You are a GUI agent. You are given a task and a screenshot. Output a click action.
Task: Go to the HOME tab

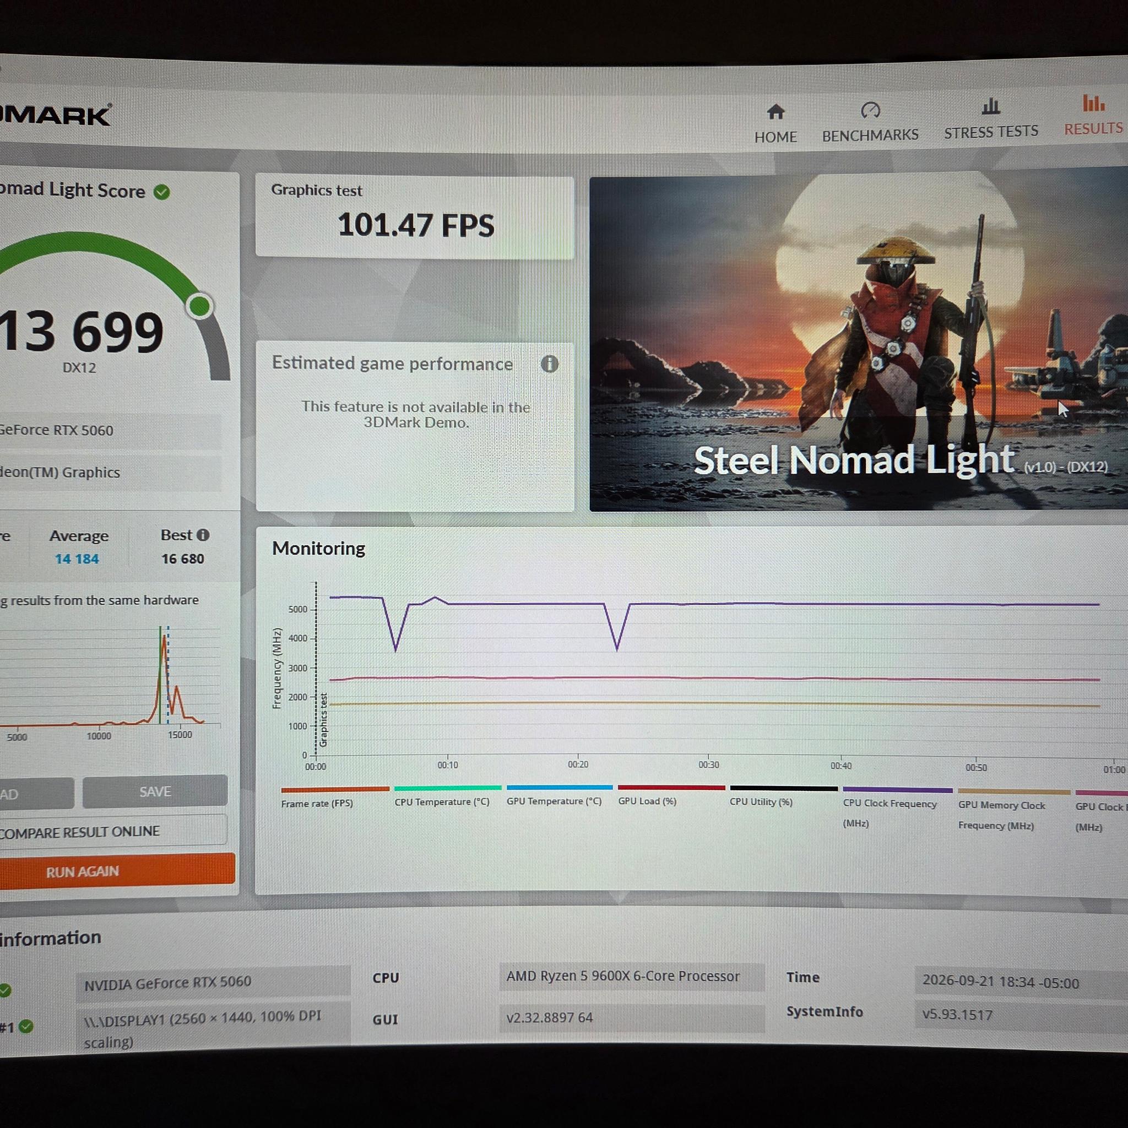(775, 123)
